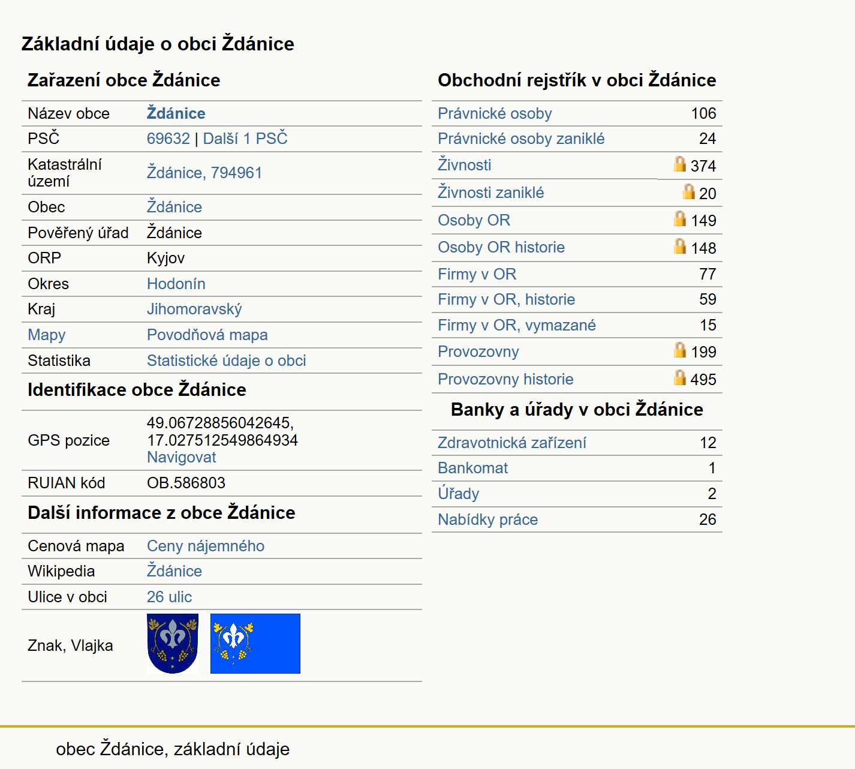Open the Osoby OR link

[474, 220]
